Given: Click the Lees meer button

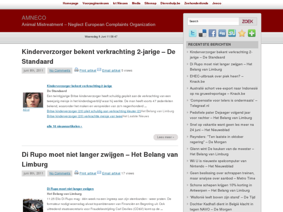Looking at the screenshot, I should (166, 137).
